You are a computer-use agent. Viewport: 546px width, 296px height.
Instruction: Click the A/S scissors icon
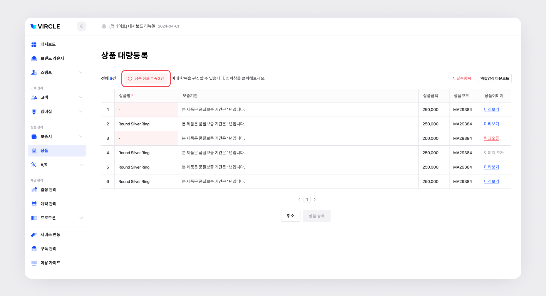point(34,165)
